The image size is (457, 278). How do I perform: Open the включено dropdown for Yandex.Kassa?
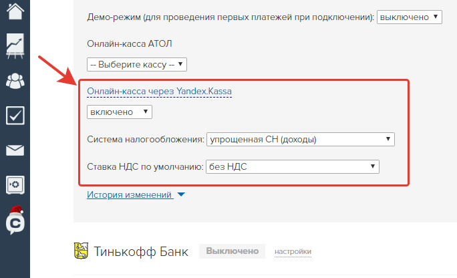click(120, 112)
